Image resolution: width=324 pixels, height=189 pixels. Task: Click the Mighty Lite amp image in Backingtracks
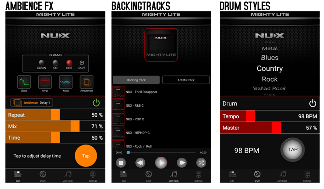(161, 45)
